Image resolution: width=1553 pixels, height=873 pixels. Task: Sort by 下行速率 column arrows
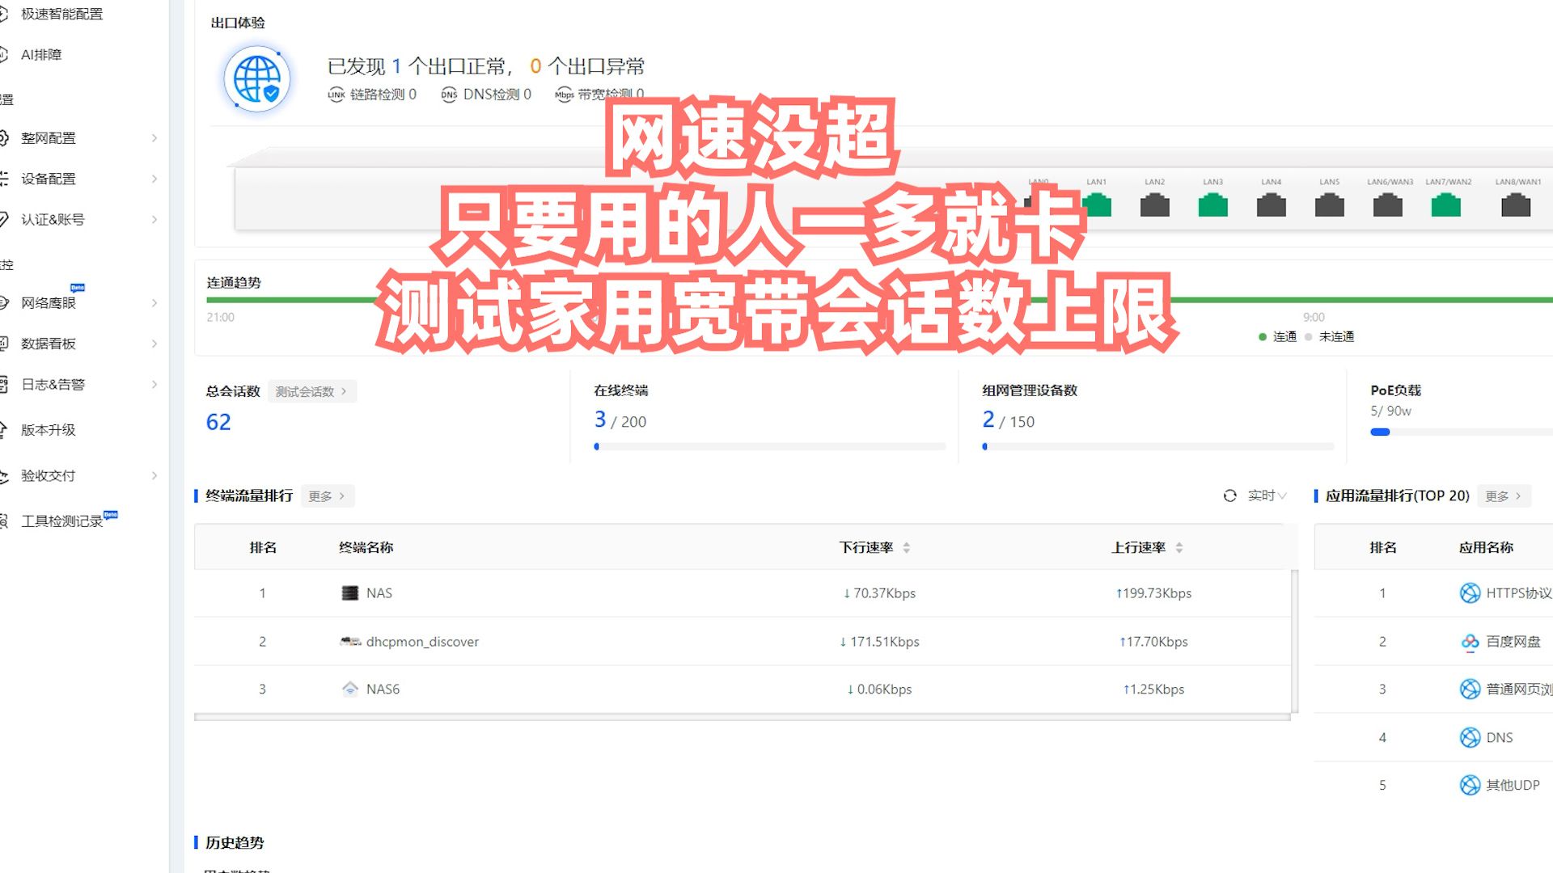(x=906, y=547)
